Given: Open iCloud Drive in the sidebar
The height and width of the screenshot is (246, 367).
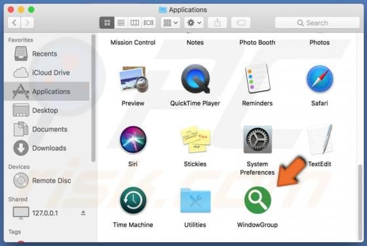Looking at the screenshot, I should point(47,73).
